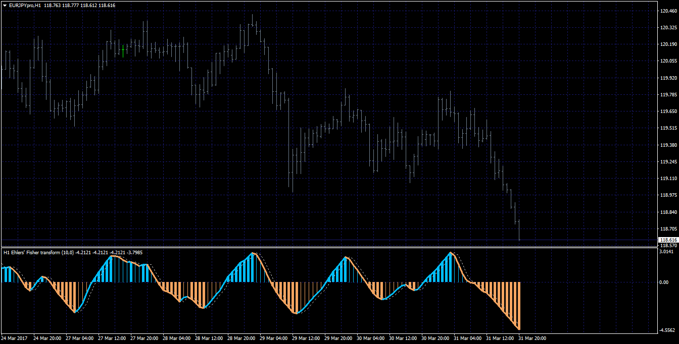Click the 31 Mar 20:00 time label
This screenshot has width=679, height=344.
pyautogui.click(x=533, y=338)
